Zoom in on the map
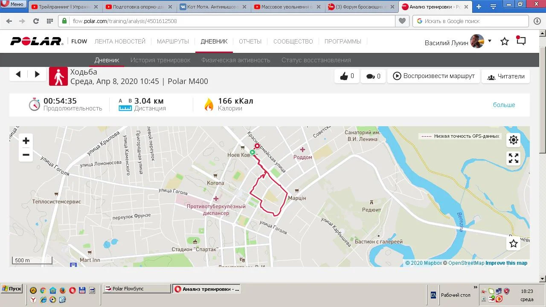The width and height of the screenshot is (546, 307). 26,141
